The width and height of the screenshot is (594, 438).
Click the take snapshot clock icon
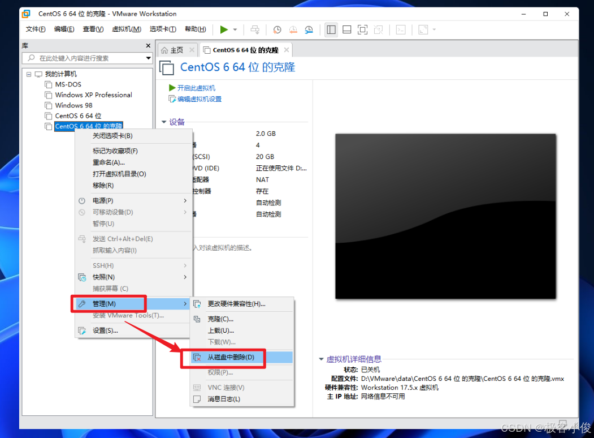coord(278,29)
